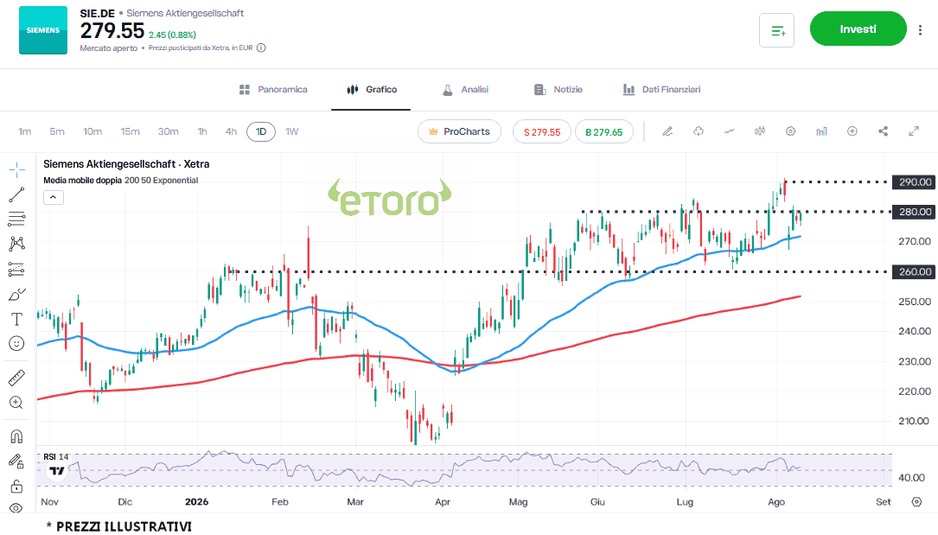Click the Siemens logo
This screenshot has width=938, height=535.
pyautogui.click(x=43, y=30)
